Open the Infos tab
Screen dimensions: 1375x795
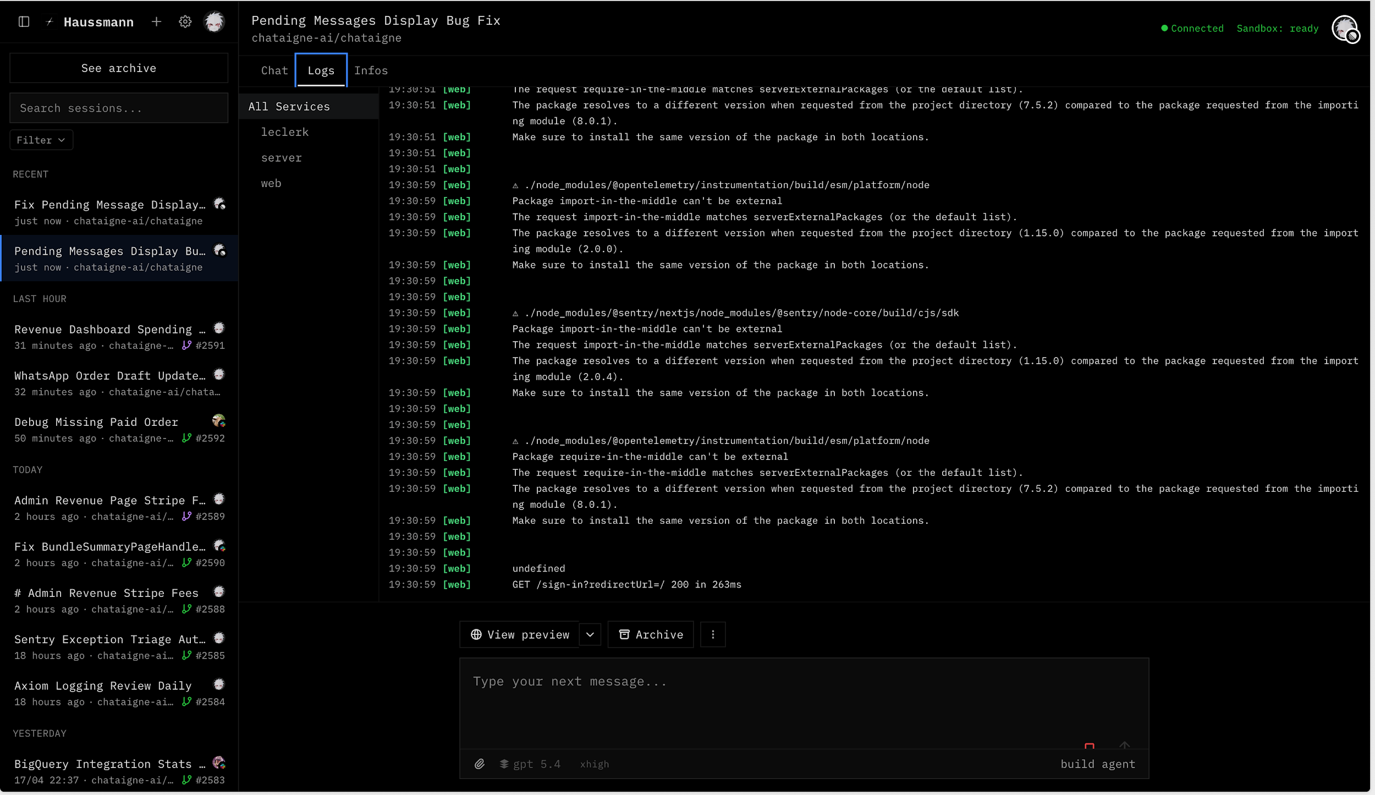pyautogui.click(x=371, y=70)
